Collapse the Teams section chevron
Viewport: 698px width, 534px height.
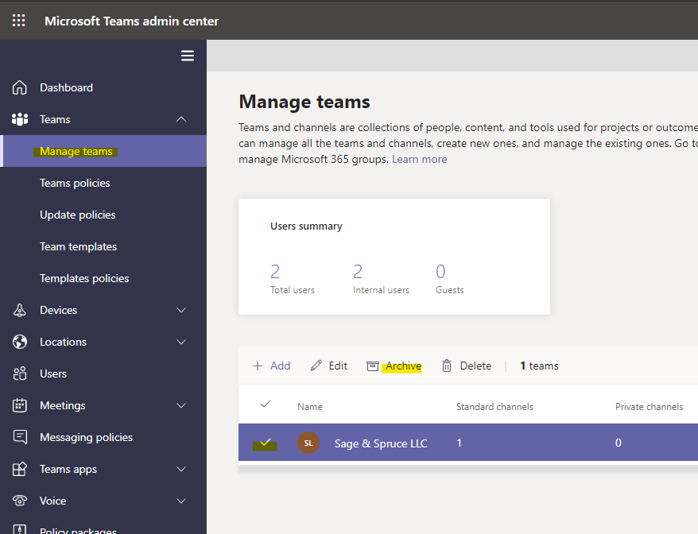181,119
